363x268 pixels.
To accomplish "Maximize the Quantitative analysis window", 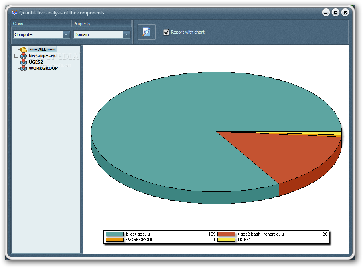I will 336,12.
